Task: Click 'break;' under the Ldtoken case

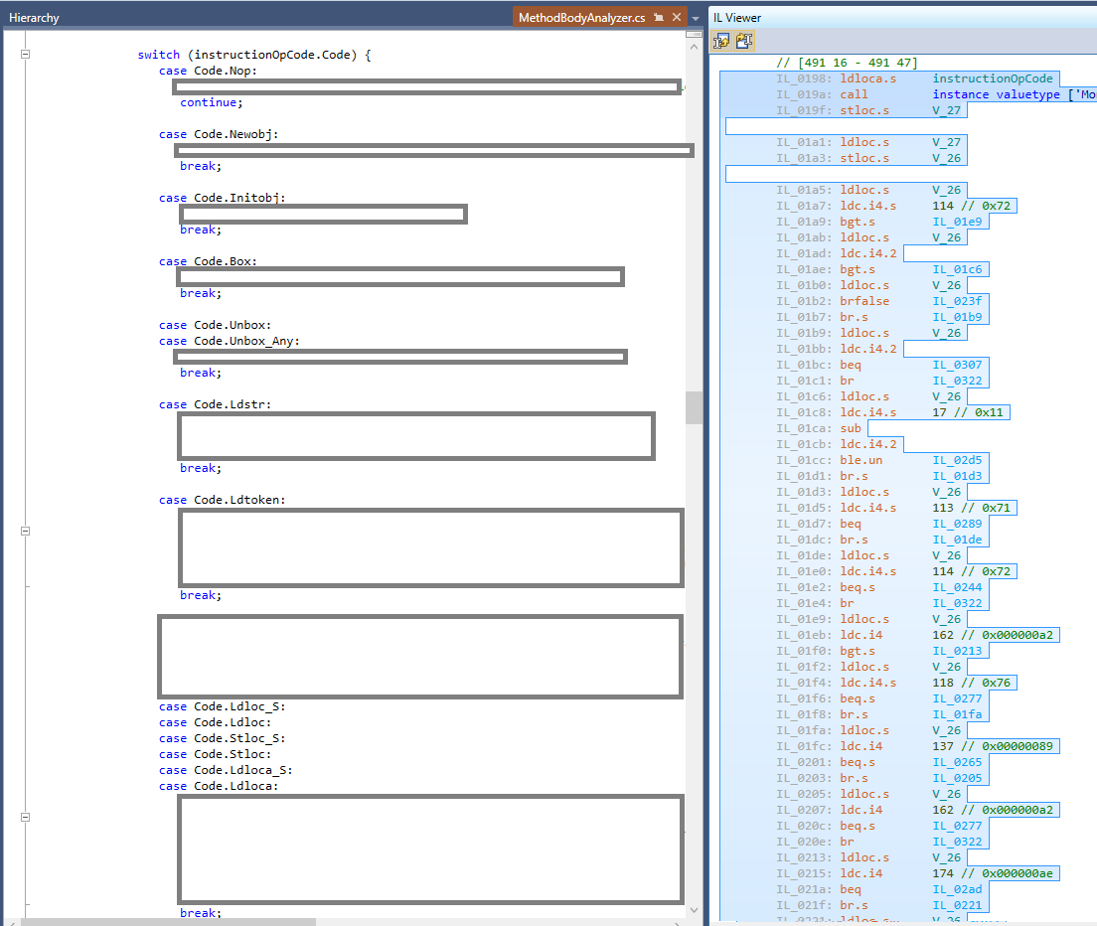Action: pyautogui.click(x=201, y=595)
